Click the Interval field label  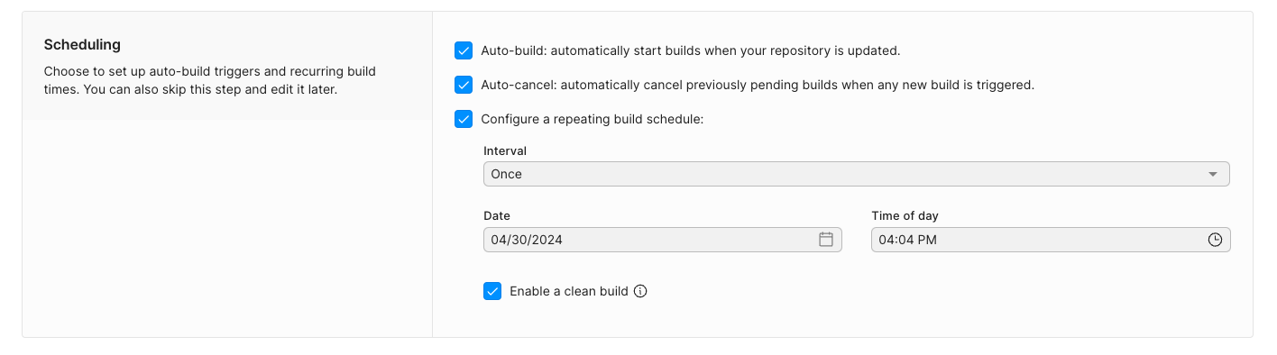point(505,150)
